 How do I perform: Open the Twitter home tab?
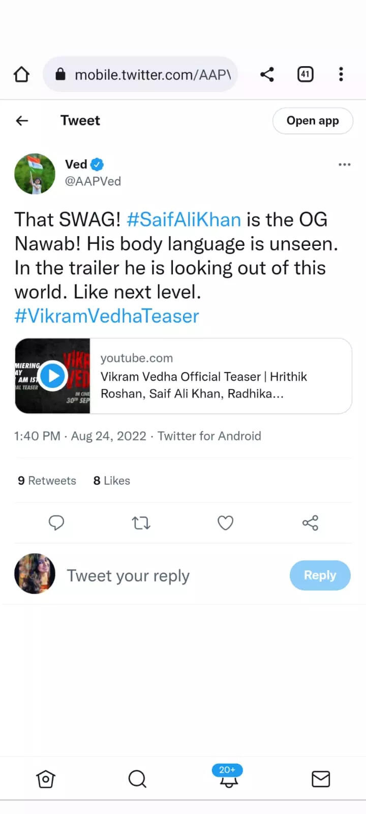click(x=46, y=779)
